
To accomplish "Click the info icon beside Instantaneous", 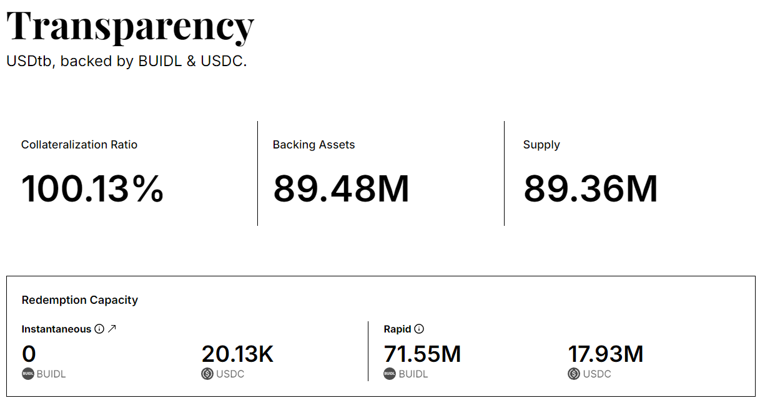I will click(99, 329).
